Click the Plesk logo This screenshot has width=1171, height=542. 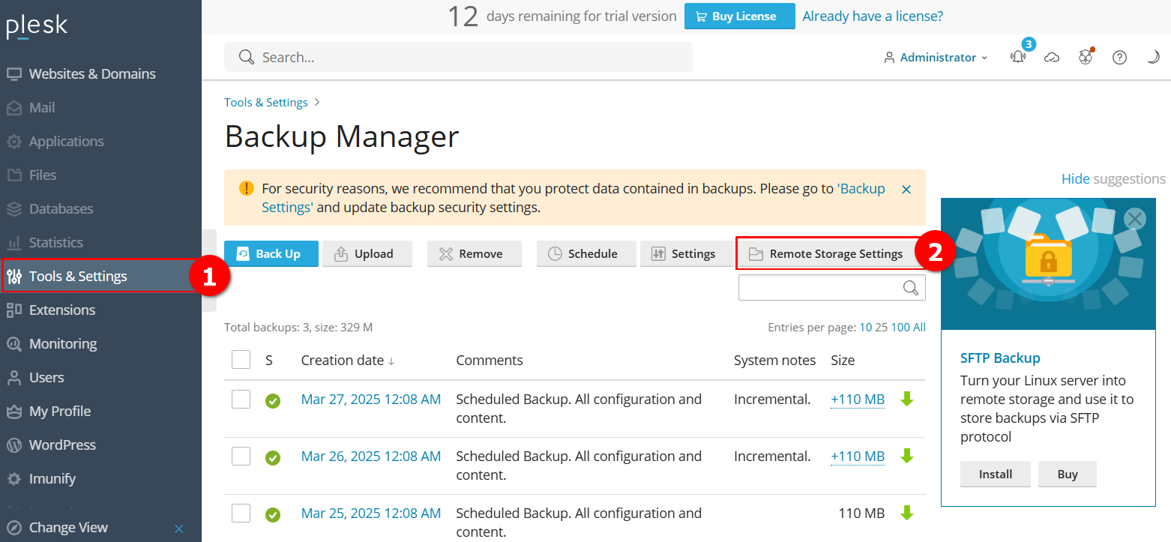tap(37, 26)
